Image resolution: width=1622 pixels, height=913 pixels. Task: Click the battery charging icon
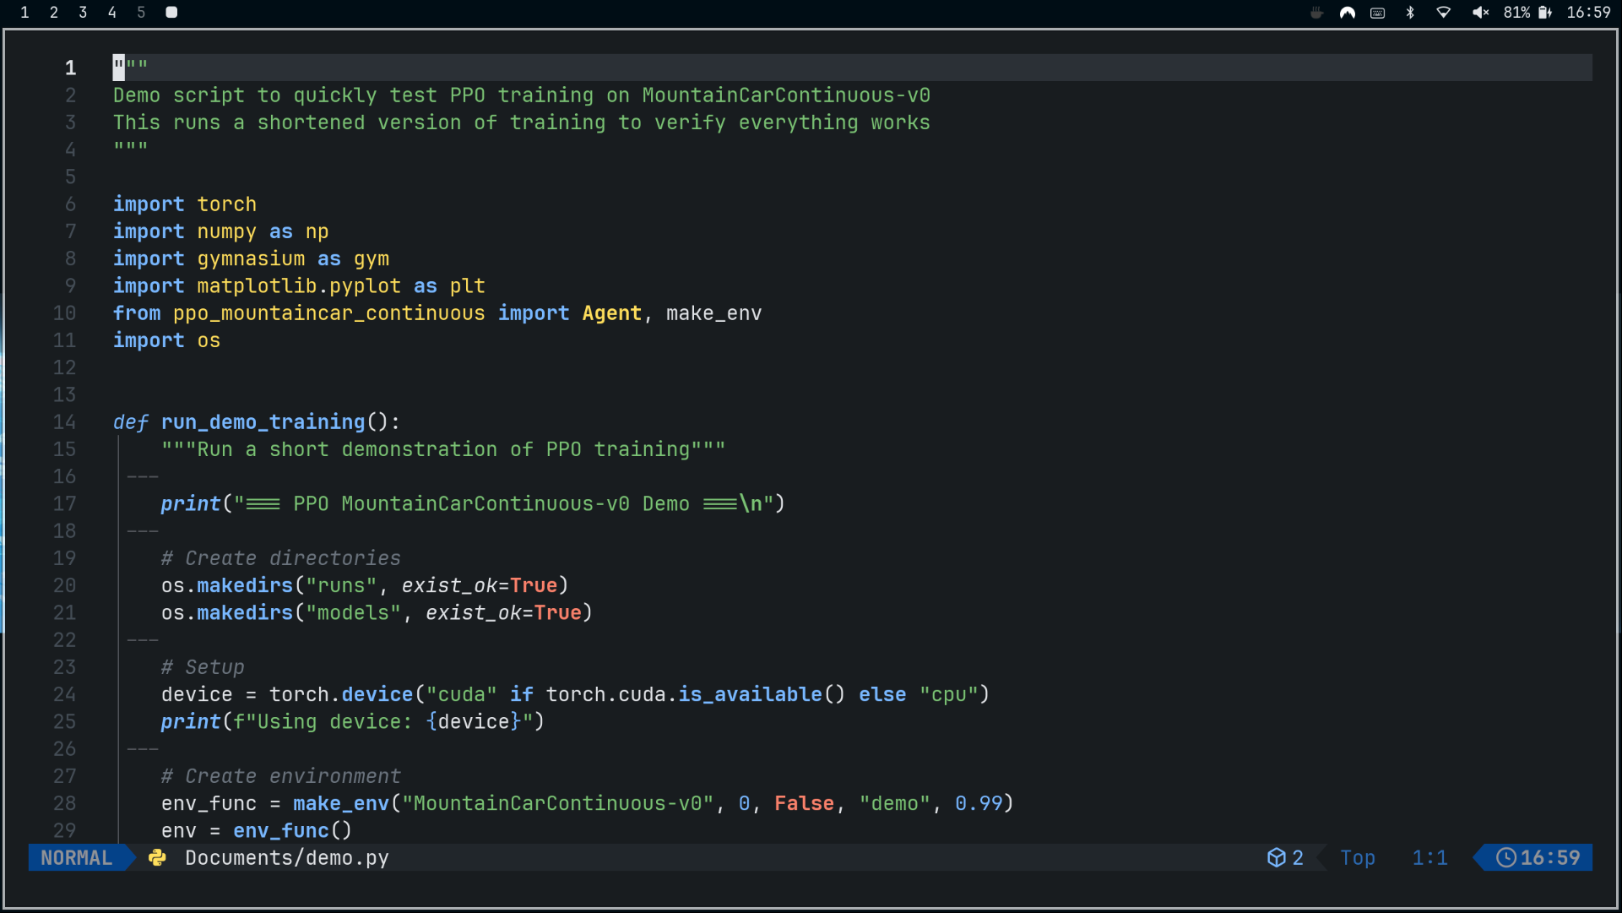(x=1545, y=13)
